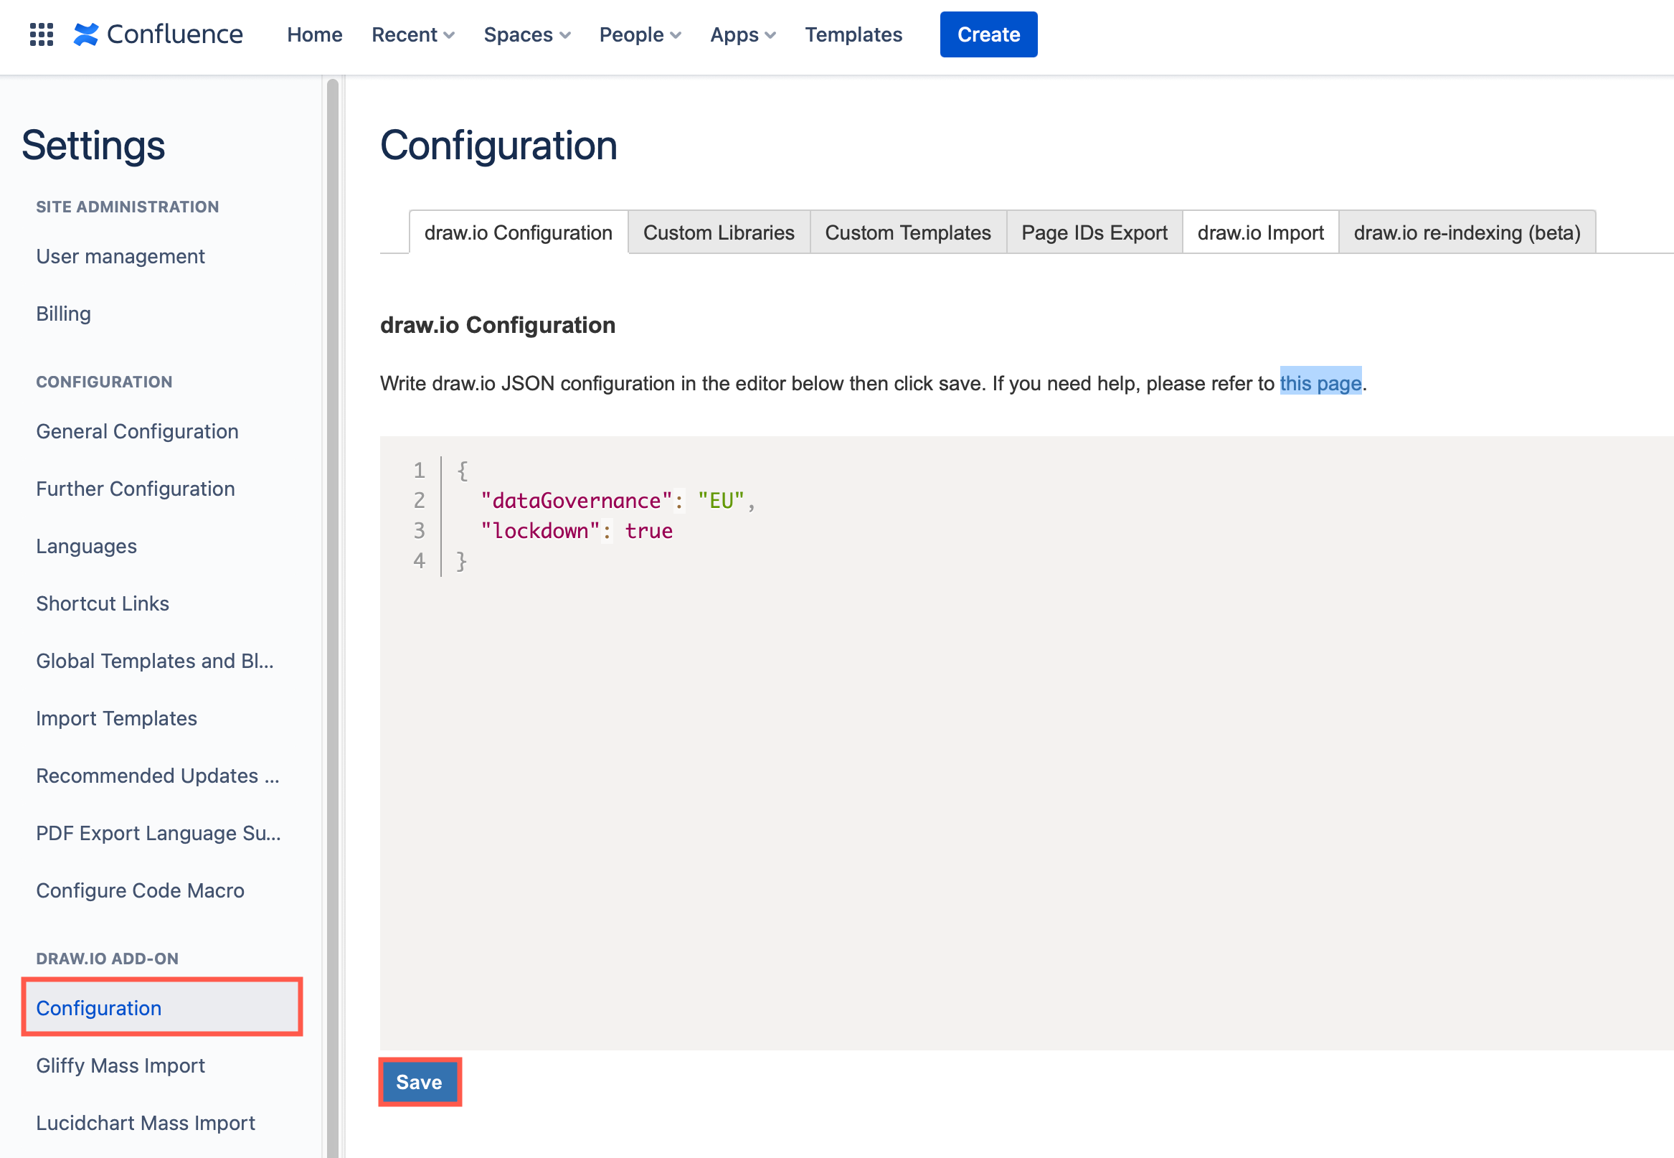Image resolution: width=1674 pixels, height=1158 pixels.
Task: Click the Save button
Action: click(x=420, y=1082)
